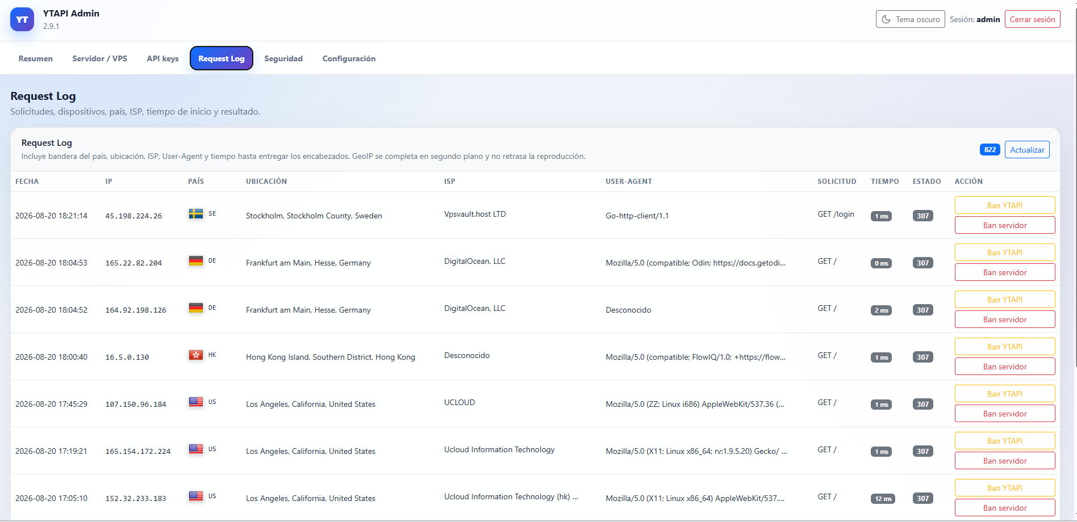
Task: Toggle dark theme with Tema oscuro button
Action: [910, 19]
